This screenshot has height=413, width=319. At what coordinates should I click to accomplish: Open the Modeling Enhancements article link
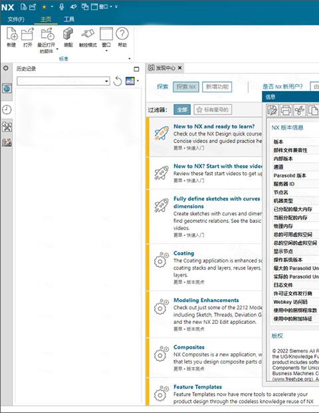(x=206, y=300)
